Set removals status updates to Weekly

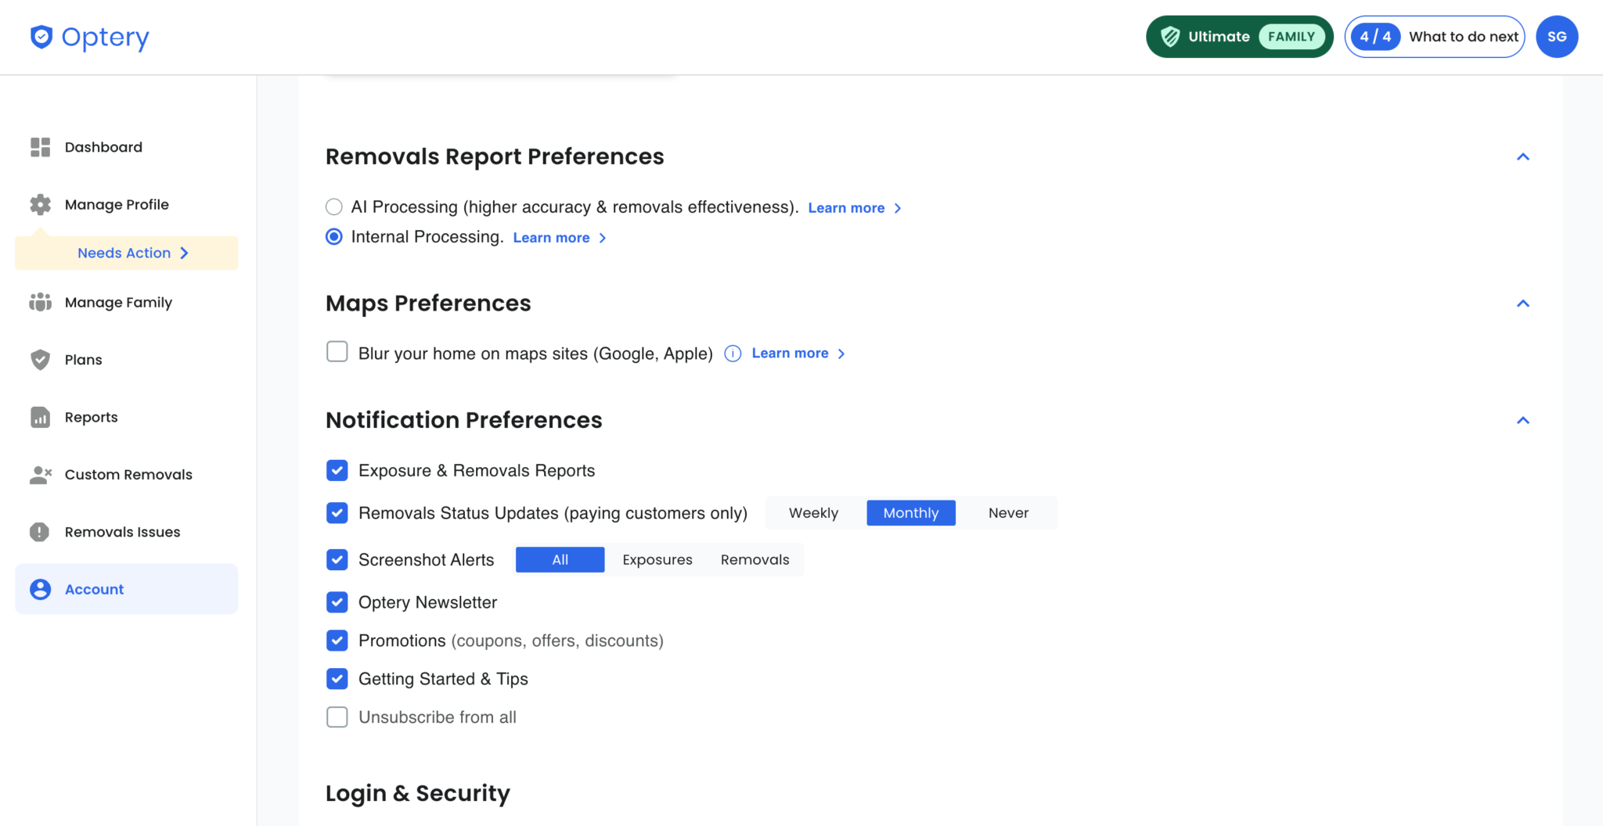[813, 513]
